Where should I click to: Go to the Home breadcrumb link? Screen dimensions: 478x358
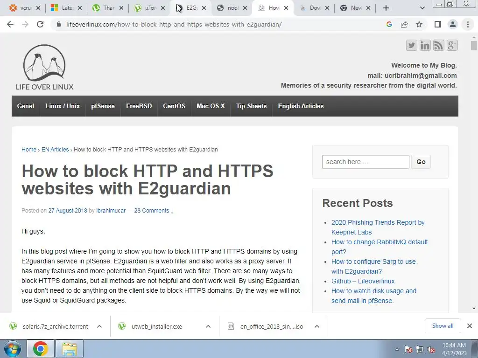point(29,150)
